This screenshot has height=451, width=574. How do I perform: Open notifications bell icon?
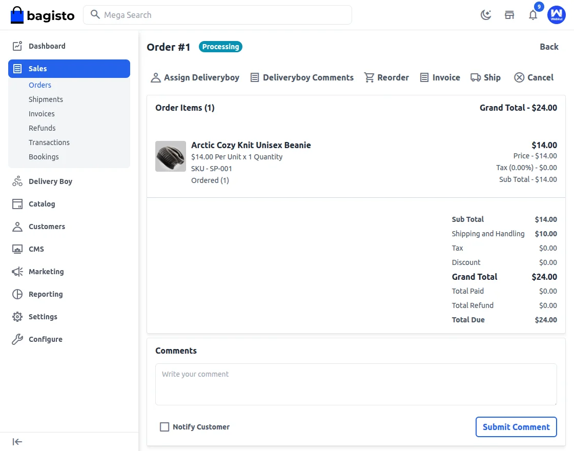pos(533,15)
